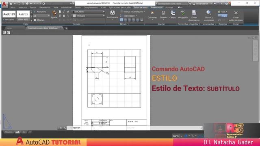Toggle PAPEL paper space status button
260x146 pixels.
tap(176, 136)
